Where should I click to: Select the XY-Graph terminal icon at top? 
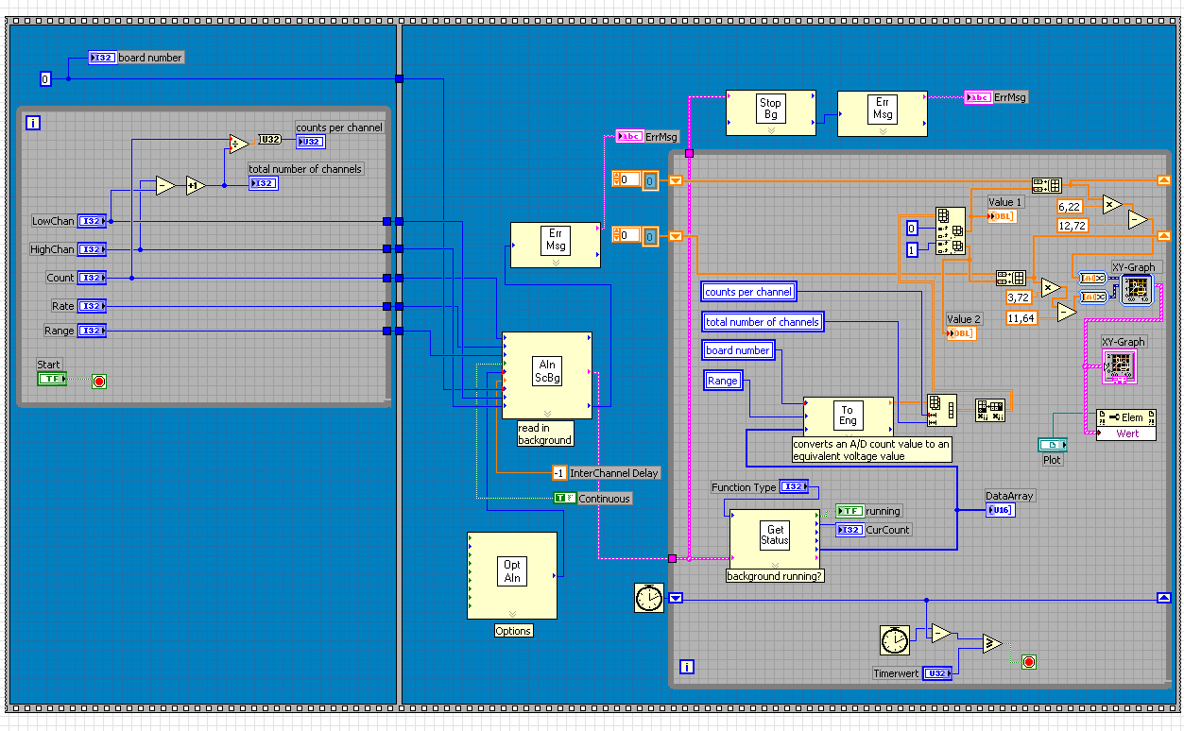[1137, 290]
